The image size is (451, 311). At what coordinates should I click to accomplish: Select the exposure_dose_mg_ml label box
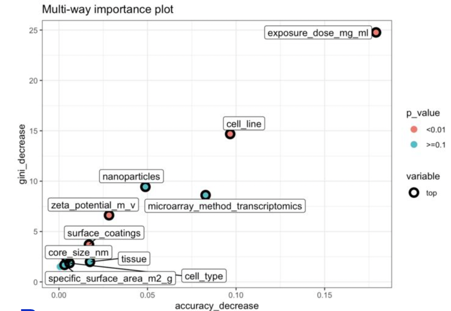318,33
